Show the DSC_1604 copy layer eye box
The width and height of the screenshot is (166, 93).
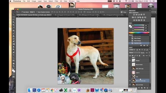[x=130, y=69]
